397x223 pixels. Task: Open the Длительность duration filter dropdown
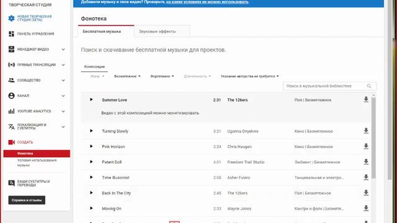pyautogui.click(x=197, y=76)
